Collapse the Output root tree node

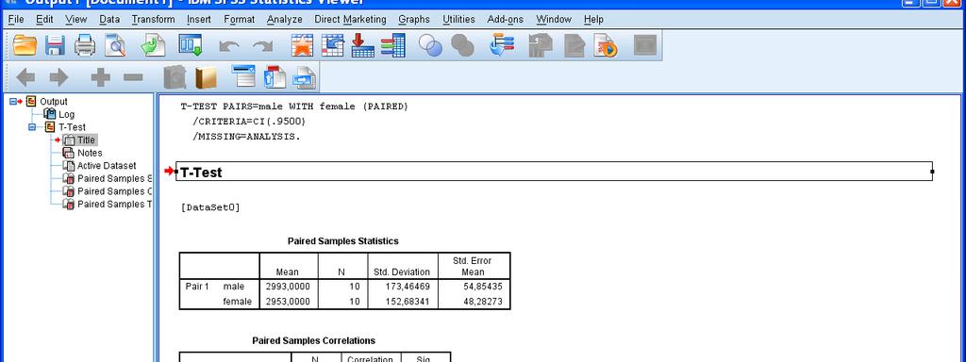[12, 102]
